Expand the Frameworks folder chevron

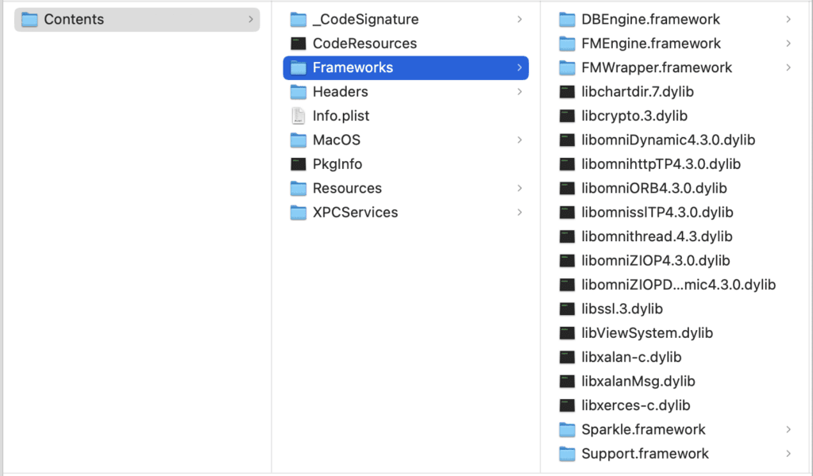click(519, 67)
